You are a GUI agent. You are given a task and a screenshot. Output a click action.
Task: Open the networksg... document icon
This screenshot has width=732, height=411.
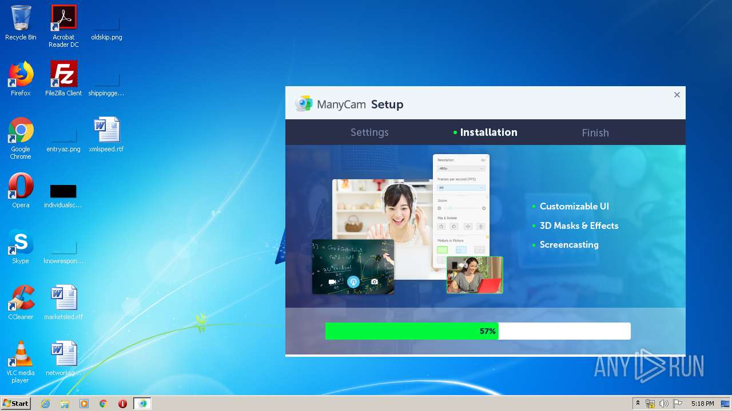coord(63,358)
